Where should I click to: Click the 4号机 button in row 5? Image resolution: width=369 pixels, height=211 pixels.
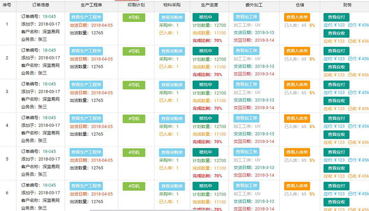pyautogui.click(x=134, y=153)
